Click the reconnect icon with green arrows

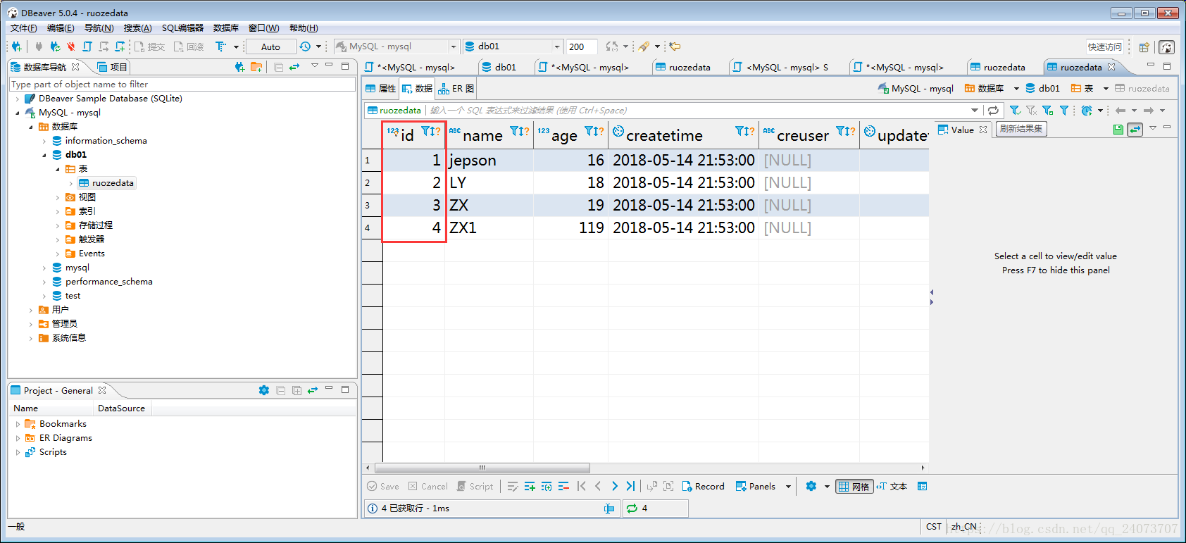55,46
